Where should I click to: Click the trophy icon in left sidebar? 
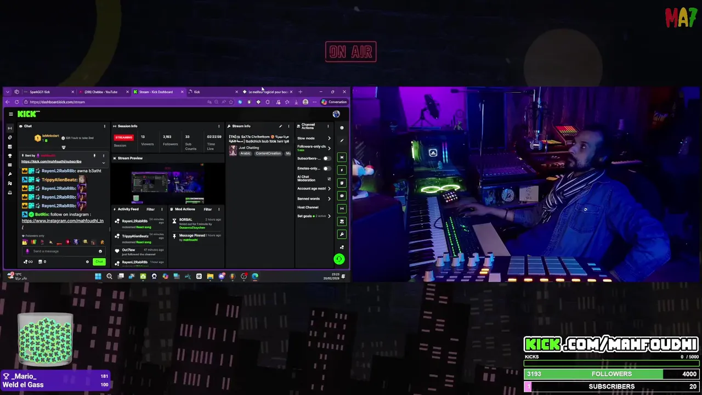(10, 156)
